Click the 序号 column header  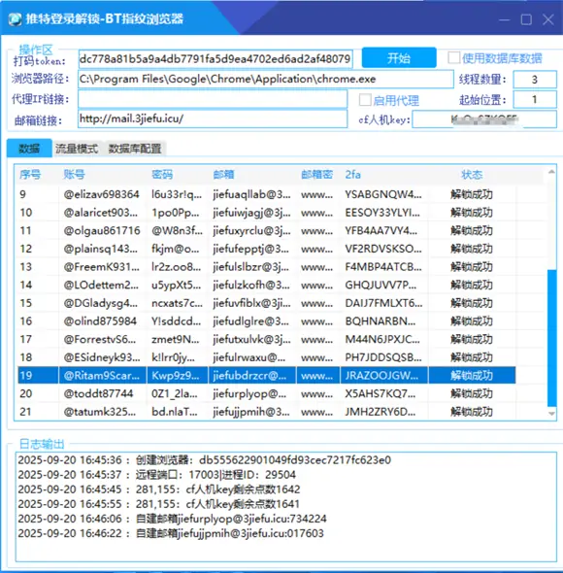point(30,175)
